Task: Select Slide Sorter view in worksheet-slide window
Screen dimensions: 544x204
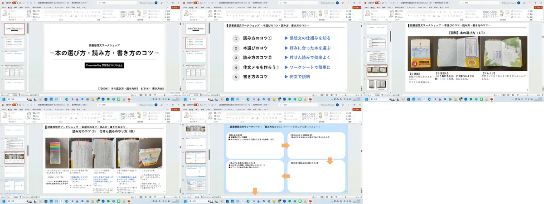Action: [327, 197]
